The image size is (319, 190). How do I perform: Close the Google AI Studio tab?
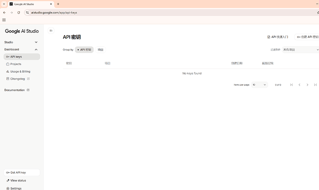pyautogui.click(x=51, y=4)
